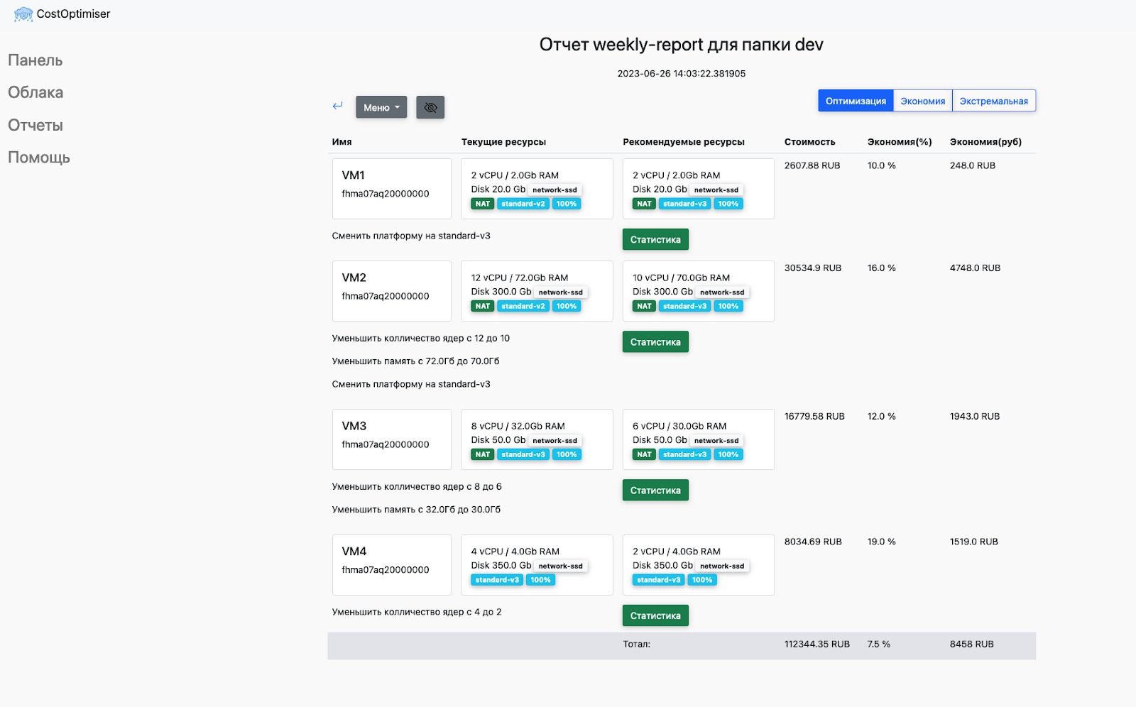Viewport: 1136px width, 707px height.
Task: Go to Облака in the sidebar
Action: [35, 92]
